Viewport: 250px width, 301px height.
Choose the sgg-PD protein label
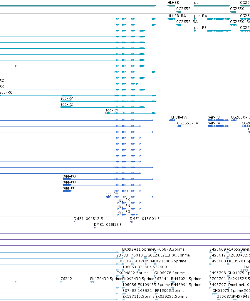(69, 182)
